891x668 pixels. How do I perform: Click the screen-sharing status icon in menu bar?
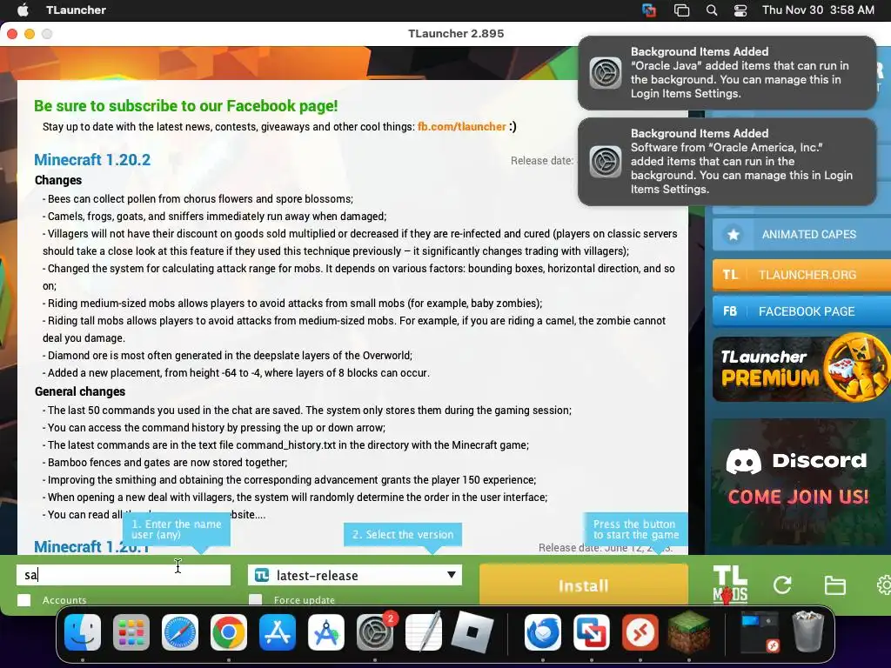(x=648, y=10)
